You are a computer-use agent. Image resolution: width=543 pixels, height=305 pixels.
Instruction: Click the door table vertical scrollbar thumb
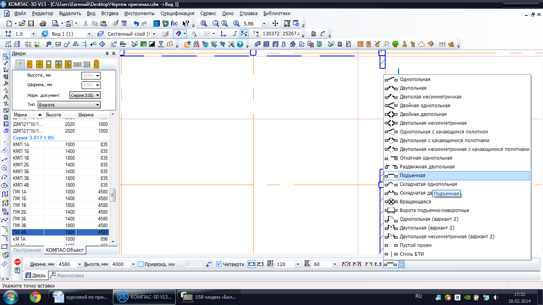point(113,195)
